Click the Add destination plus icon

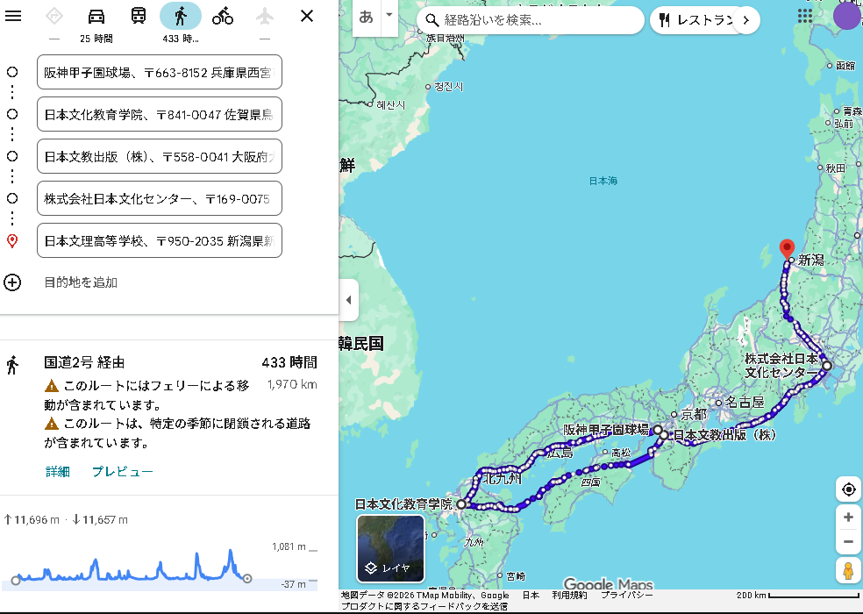tap(12, 282)
